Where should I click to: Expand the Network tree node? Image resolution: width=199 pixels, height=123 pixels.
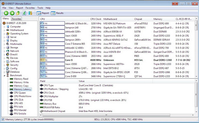tap(4, 51)
